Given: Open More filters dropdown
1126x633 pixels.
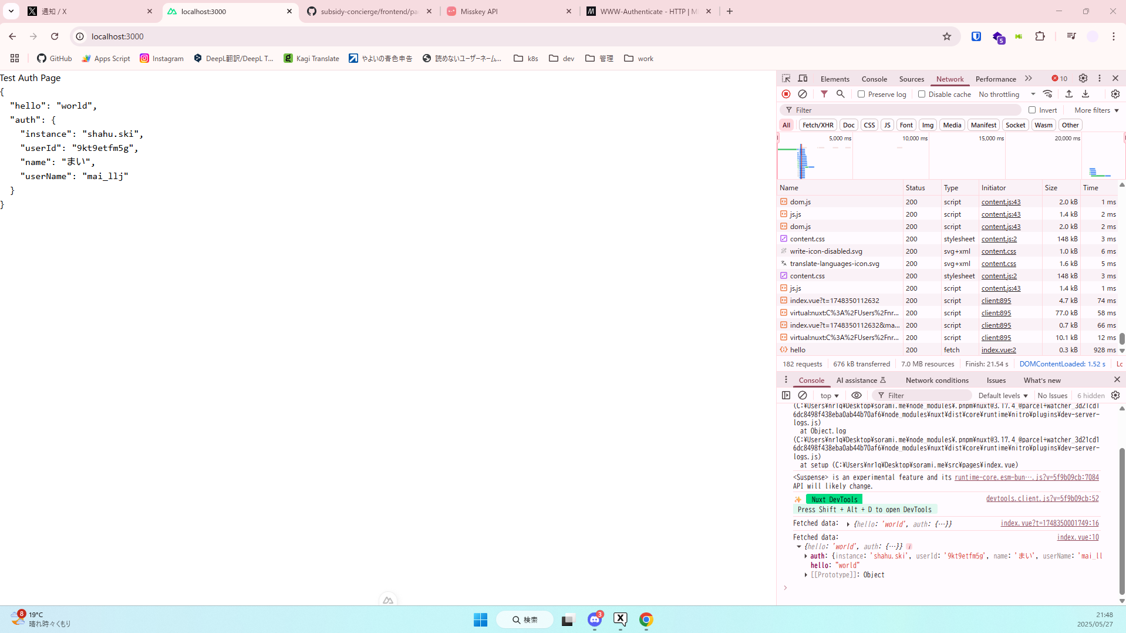Looking at the screenshot, I should click(x=1097, y=110).
